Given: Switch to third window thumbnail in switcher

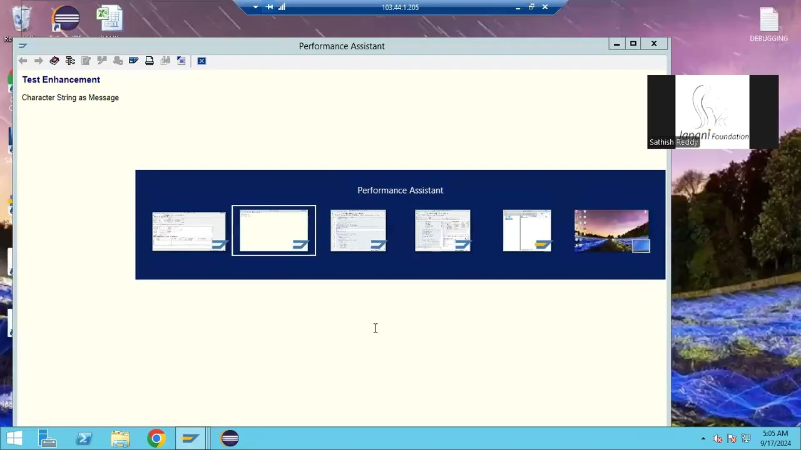Looking at the screenshot, I should (x=358, y=231).
